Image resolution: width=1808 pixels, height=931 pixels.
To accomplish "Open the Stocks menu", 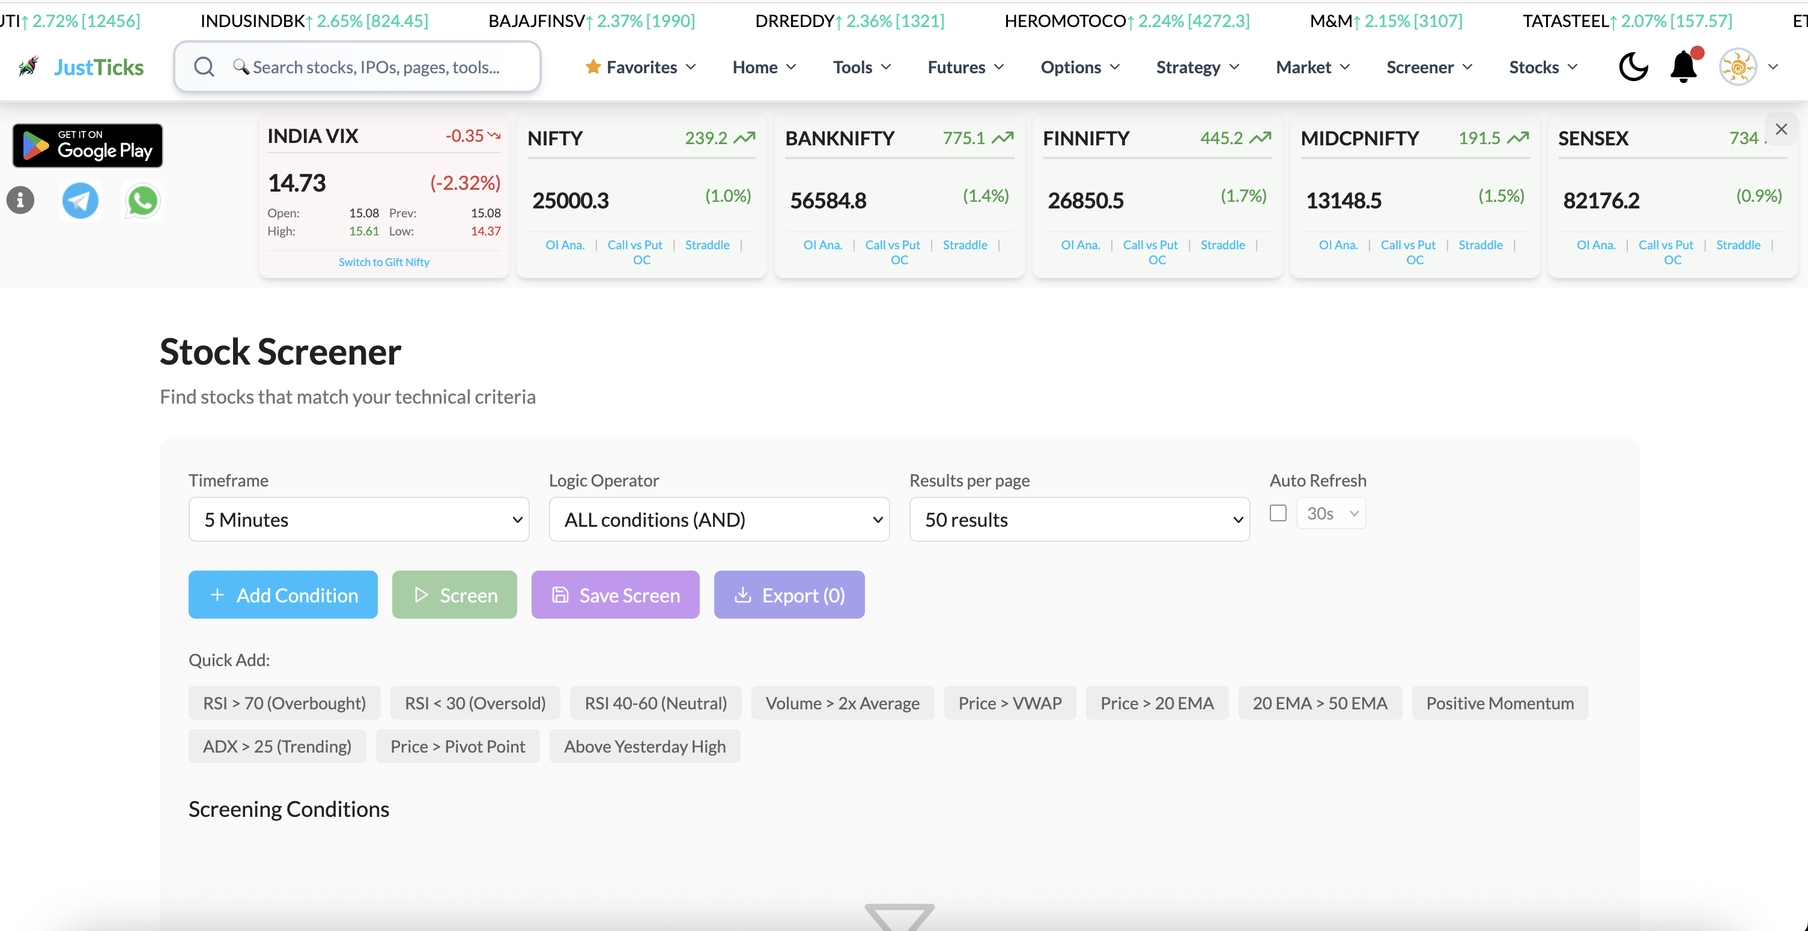I will (x=1543, y=67).
